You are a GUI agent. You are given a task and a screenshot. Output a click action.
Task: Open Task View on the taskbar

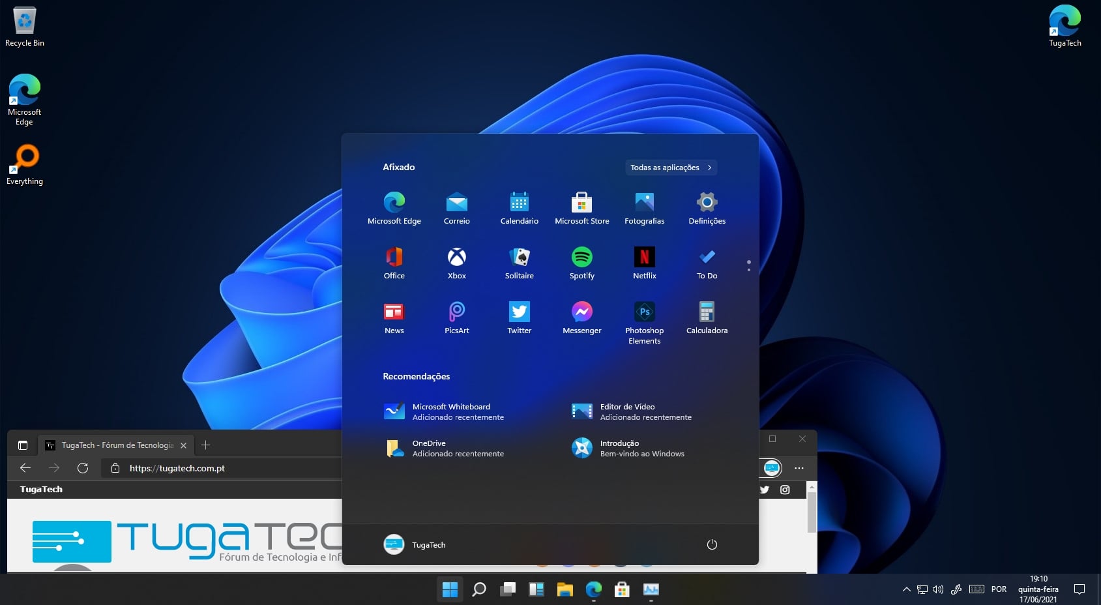[x=507, y=589]
